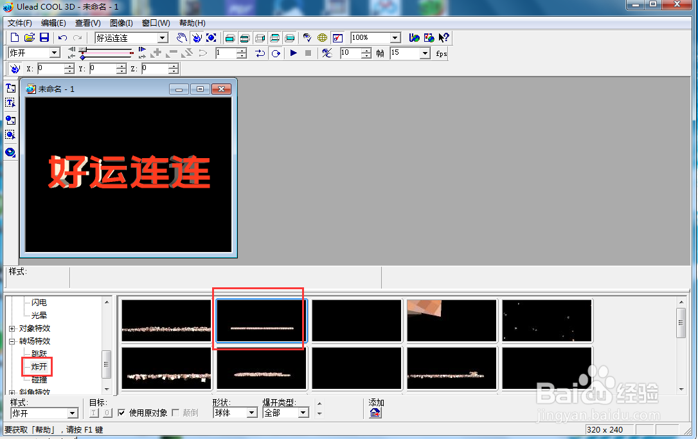This screenshot has width=698, height=439.
Task: Click the Ulead website globe icon
Action: pos(414,38)
